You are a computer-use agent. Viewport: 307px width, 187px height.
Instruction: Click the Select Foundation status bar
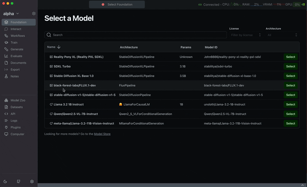pos(117,4)
